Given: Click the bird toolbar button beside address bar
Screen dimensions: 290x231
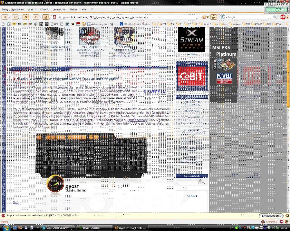Looking at the screenshot, I should [x=214, y=17].
